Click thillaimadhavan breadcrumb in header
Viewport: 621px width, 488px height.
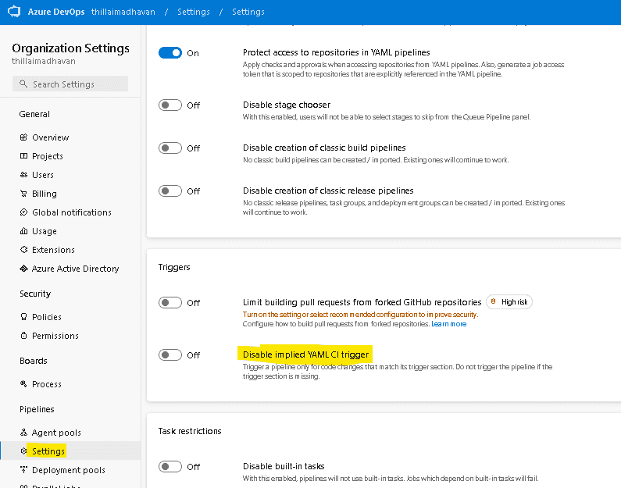click(123, 12)
